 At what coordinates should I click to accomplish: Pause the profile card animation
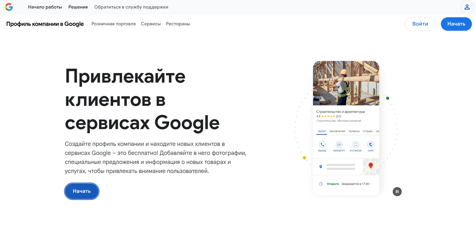click(397, 191)
